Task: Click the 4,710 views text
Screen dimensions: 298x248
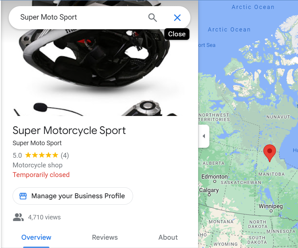Action: 44,217
